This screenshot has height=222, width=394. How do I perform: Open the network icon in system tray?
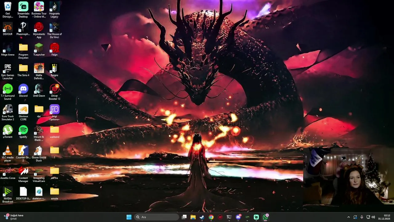(368, 217)
